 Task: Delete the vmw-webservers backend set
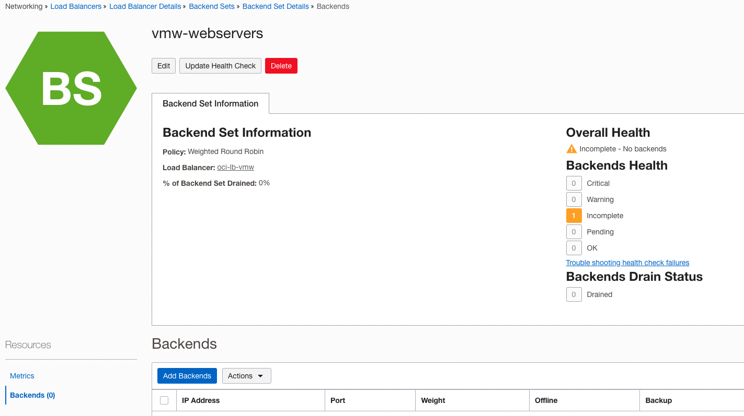click(281, 66)
